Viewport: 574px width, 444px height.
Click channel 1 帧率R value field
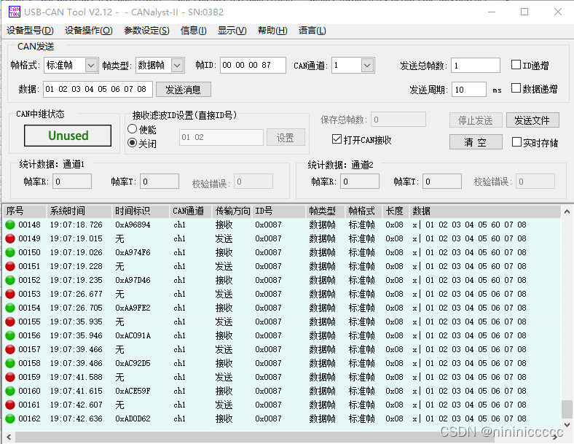click(72, 182)
